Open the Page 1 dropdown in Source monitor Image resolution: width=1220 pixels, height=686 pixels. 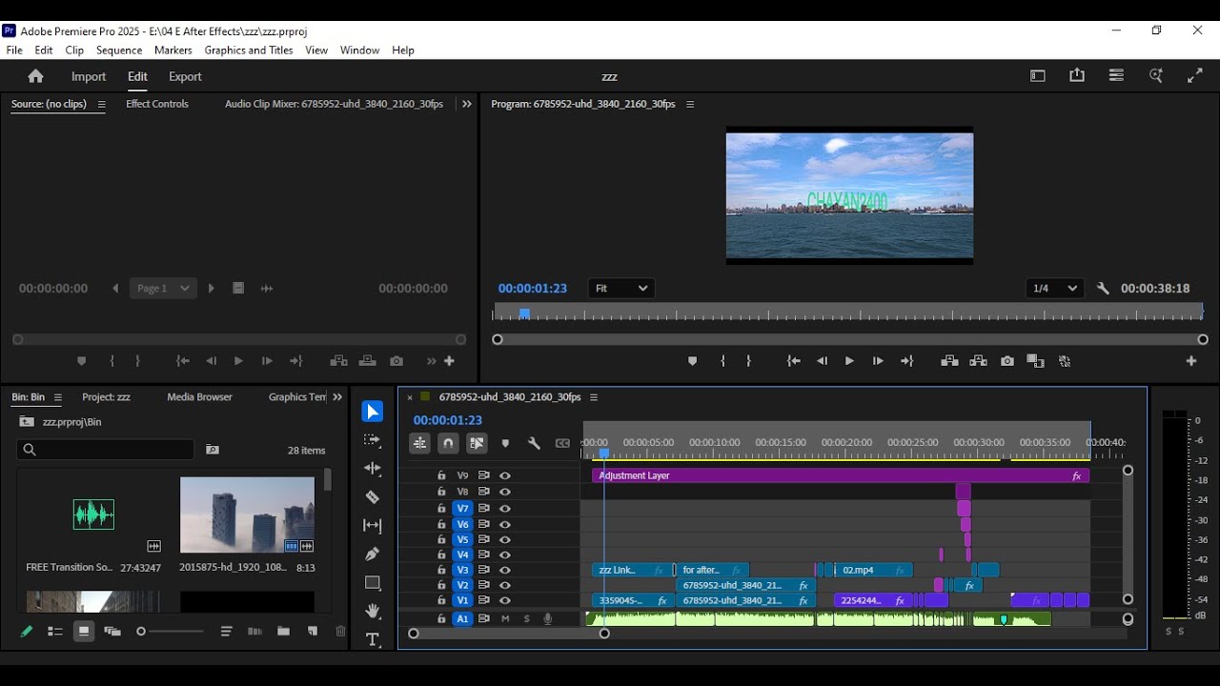click(163, 288)
